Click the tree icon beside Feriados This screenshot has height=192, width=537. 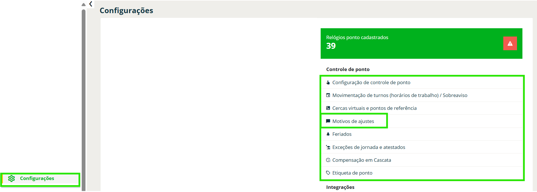pos(328,134)
